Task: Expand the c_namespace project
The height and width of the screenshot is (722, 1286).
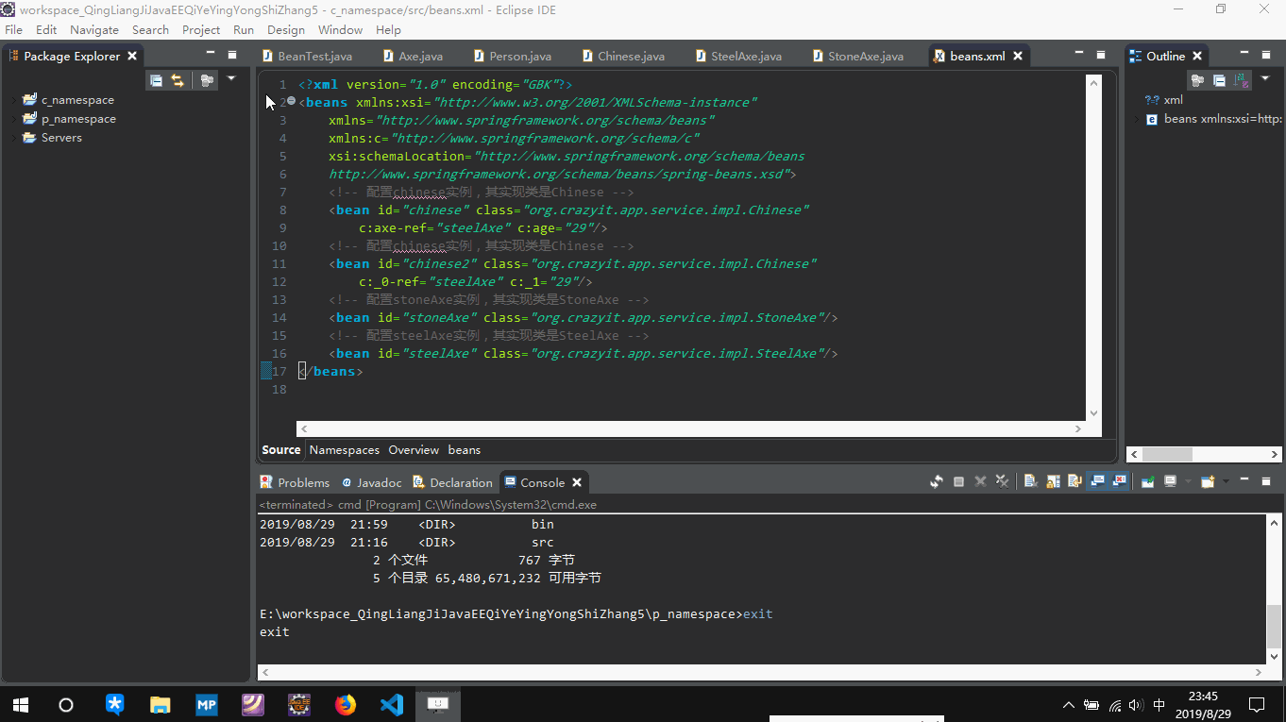Action: [x=12, y=100]
